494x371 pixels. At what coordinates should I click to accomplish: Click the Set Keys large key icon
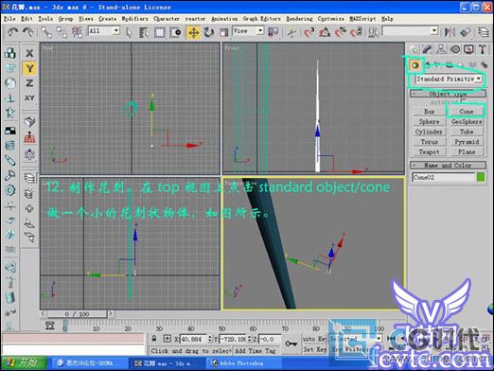(291, 344)
